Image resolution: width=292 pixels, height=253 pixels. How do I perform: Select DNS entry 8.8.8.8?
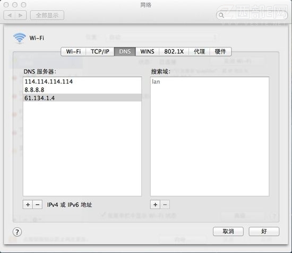[82, 89]
